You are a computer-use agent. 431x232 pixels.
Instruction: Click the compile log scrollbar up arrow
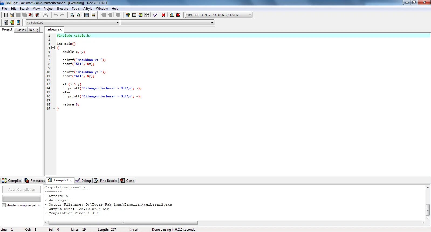click(x=428, y=187)
